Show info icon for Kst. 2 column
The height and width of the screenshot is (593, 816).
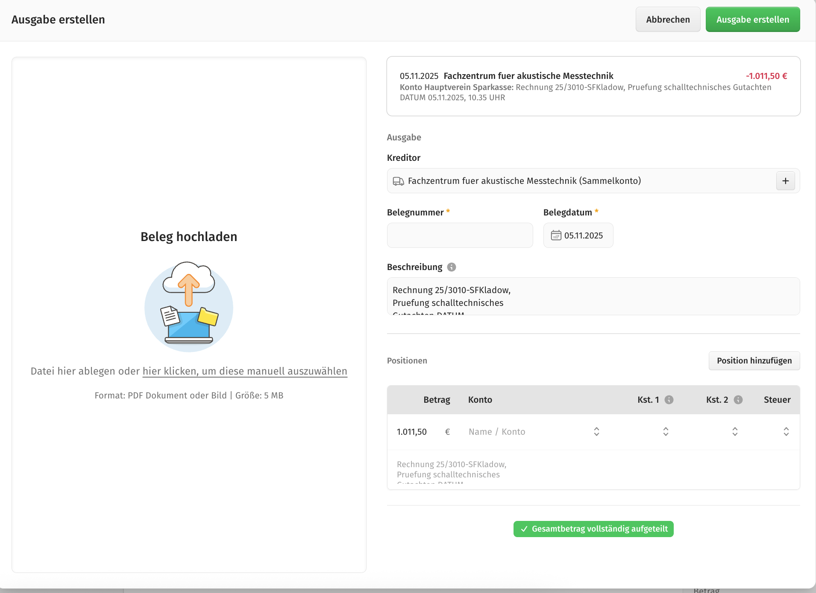click(738, 400)
